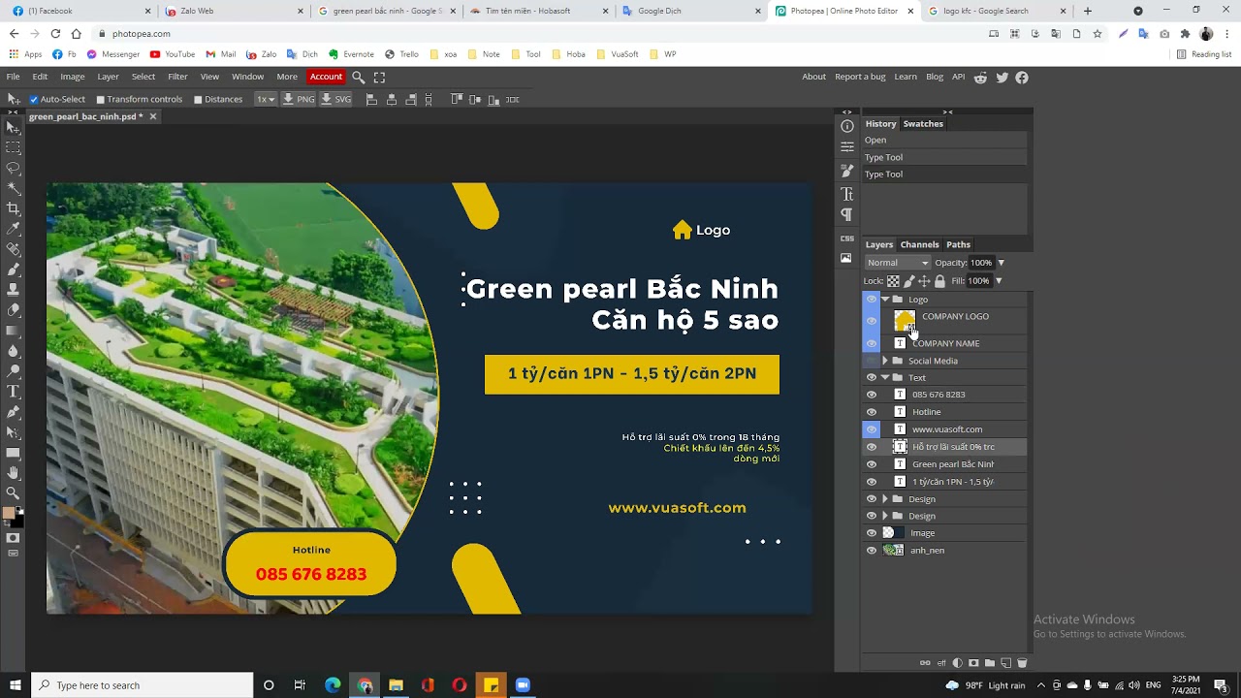Switch to the Swatches tab

tap(923, 124)
